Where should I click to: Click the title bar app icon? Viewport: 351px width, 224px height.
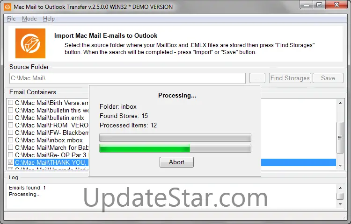7,7
